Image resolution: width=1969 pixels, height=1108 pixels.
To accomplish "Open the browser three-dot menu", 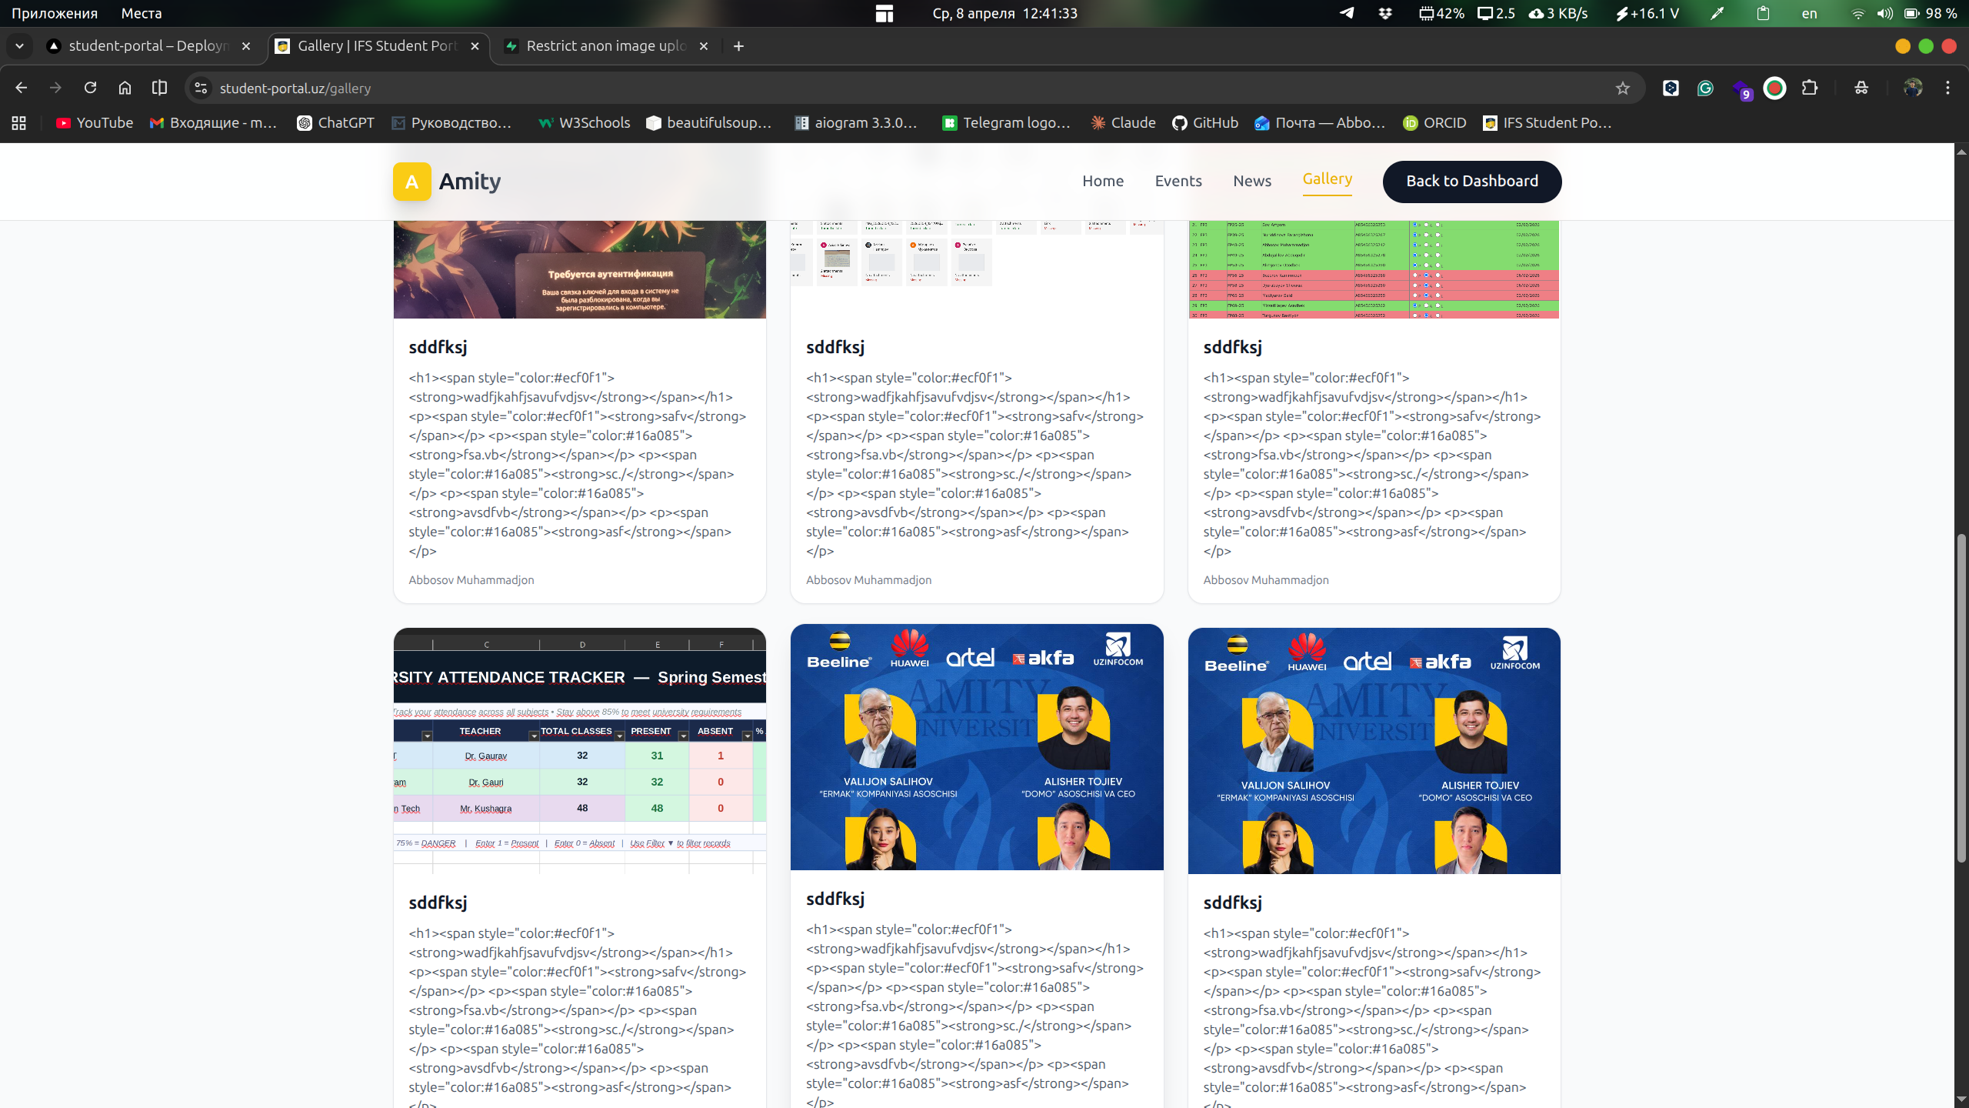I will [1947, 88].
